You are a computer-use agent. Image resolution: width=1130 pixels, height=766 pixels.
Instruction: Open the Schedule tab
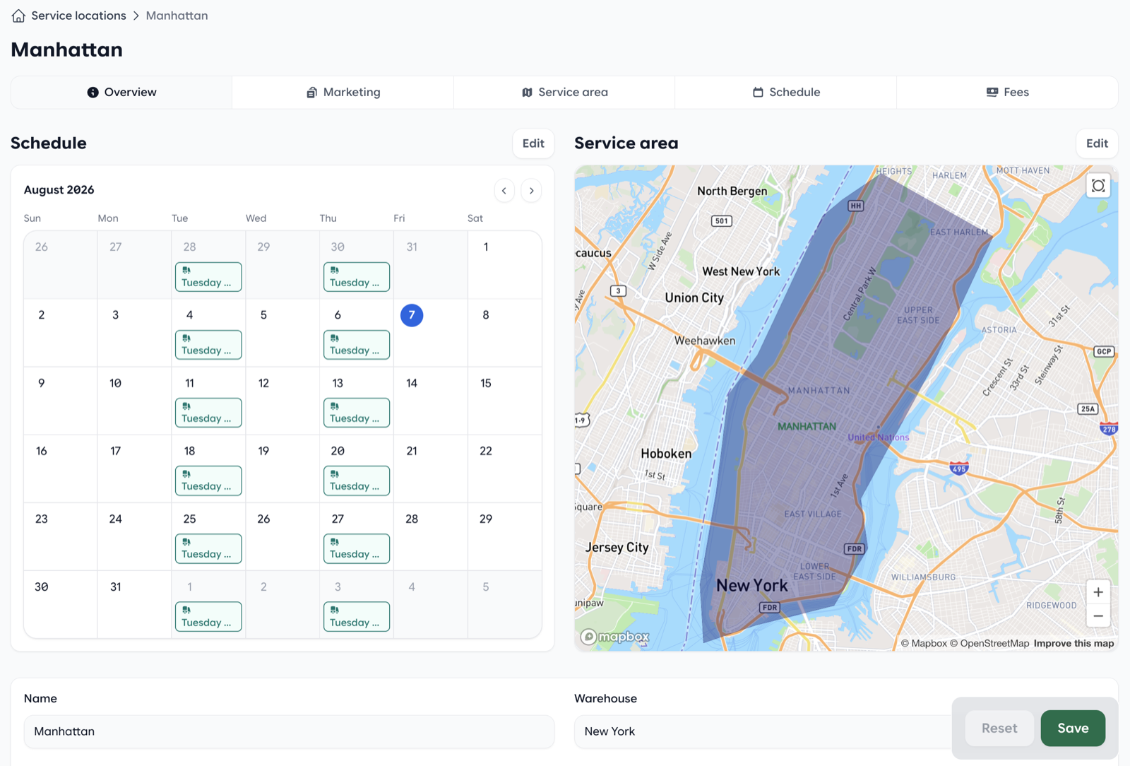(x=786, y=93)
